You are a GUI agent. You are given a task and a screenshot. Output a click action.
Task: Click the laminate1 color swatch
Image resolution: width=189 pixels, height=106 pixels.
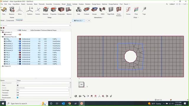coord(20,35)
